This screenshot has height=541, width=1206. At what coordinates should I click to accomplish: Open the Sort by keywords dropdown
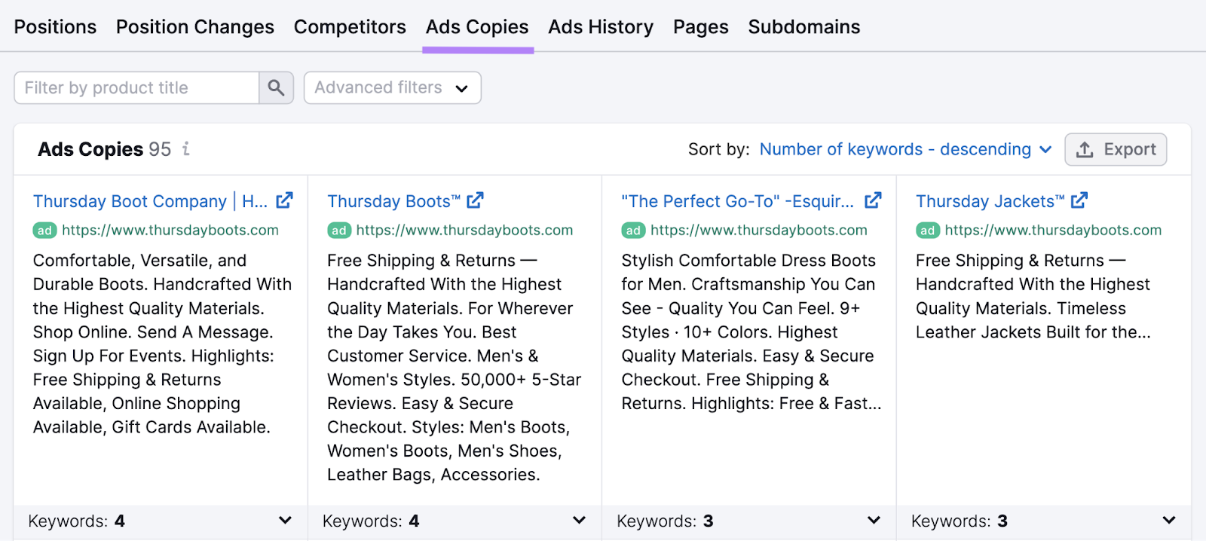point(905,149)
